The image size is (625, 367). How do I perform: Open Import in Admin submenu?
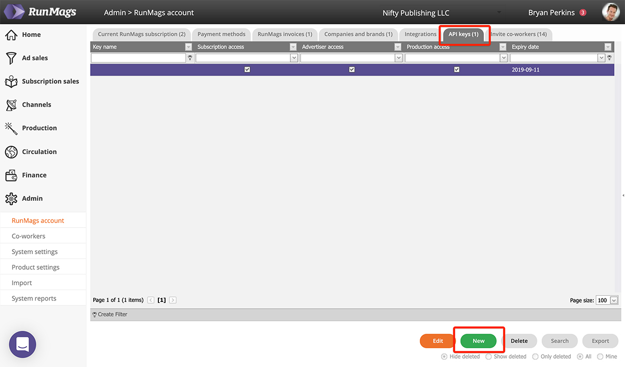click(22, 283)
